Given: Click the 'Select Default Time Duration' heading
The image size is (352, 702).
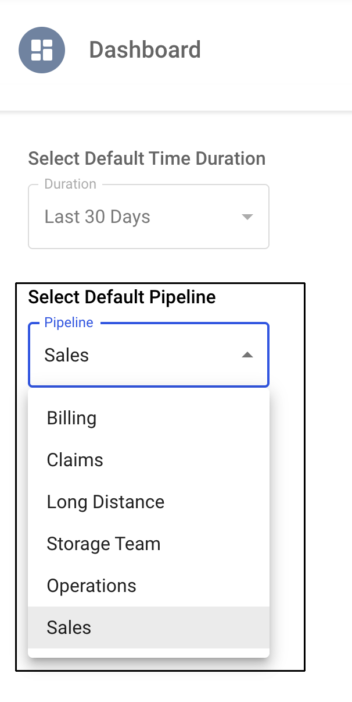Looking at the screenshot, I should 146,158.
